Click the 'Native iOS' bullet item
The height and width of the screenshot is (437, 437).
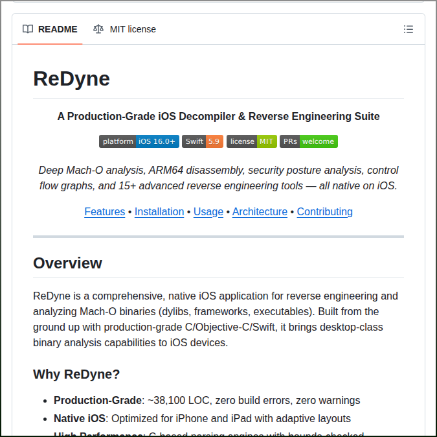pyautogui.click(x=202, y=419)
